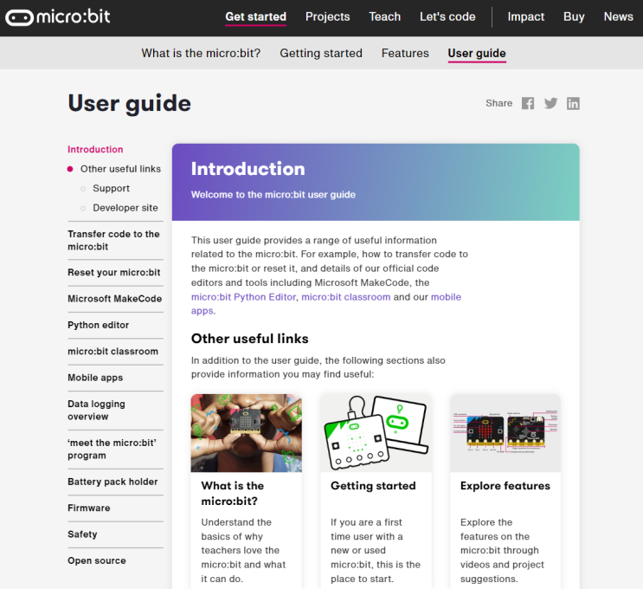Click Explore features card title
The width and height of the screenshot is (643, 589).
pyautogui.click(x=505, y=486)
